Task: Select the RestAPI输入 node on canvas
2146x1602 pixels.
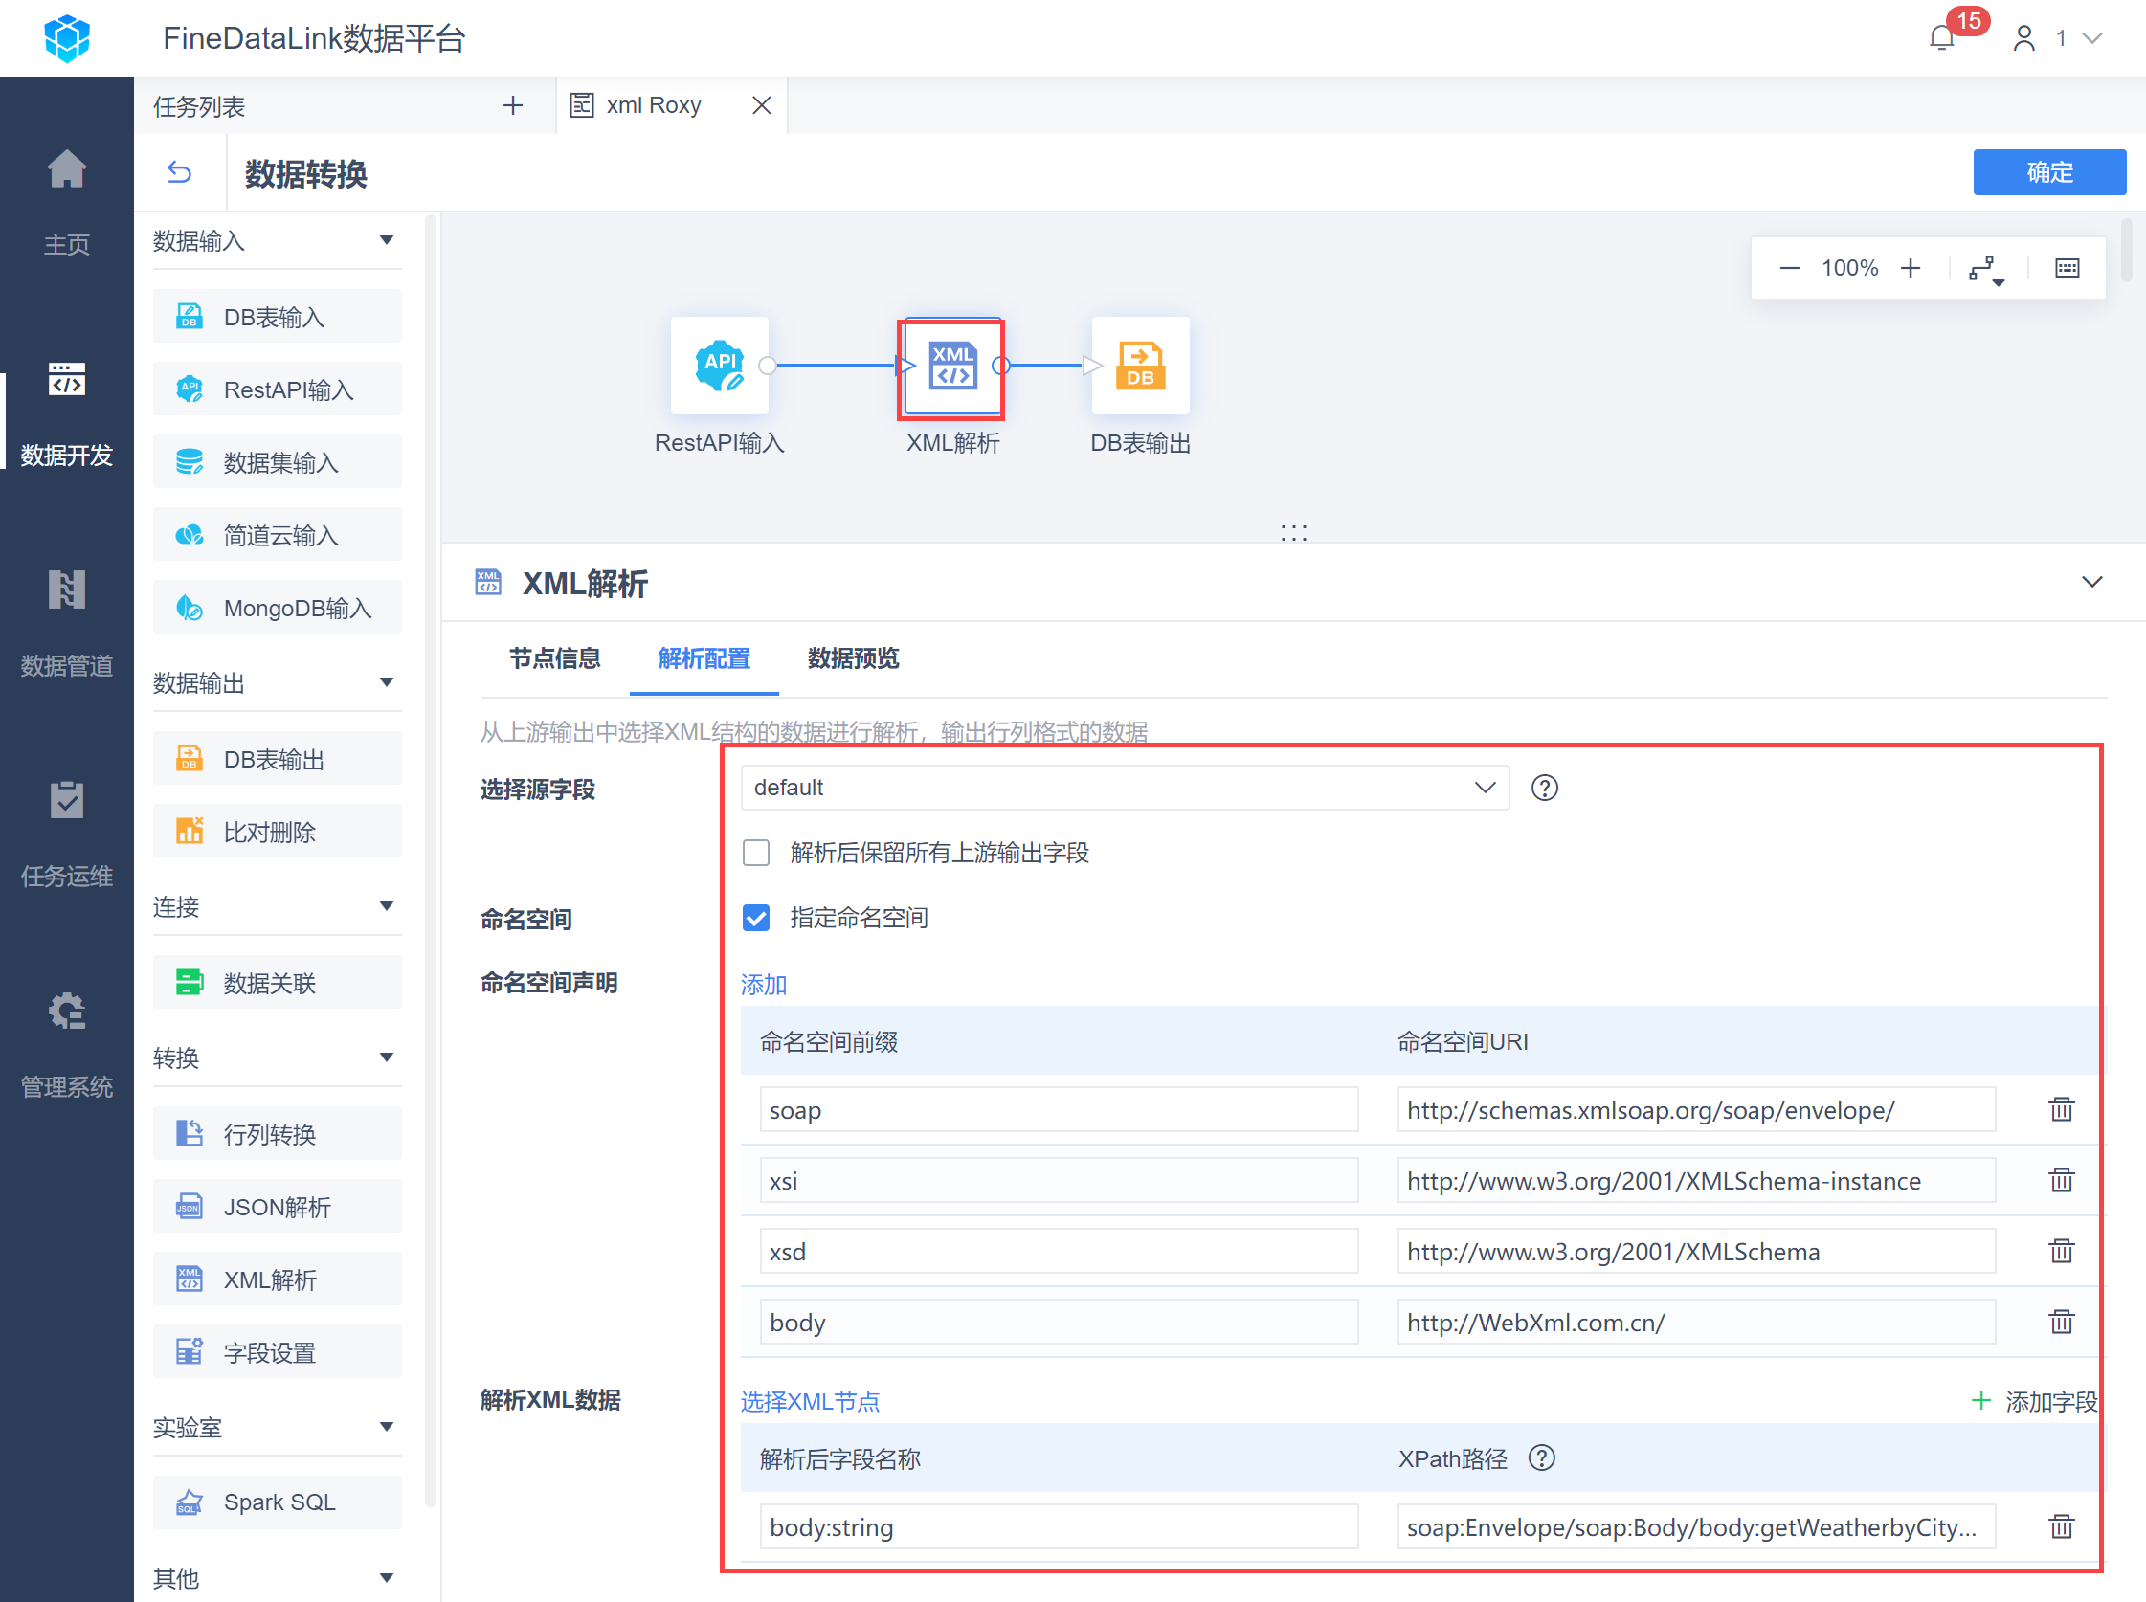Action: point(719,367)
